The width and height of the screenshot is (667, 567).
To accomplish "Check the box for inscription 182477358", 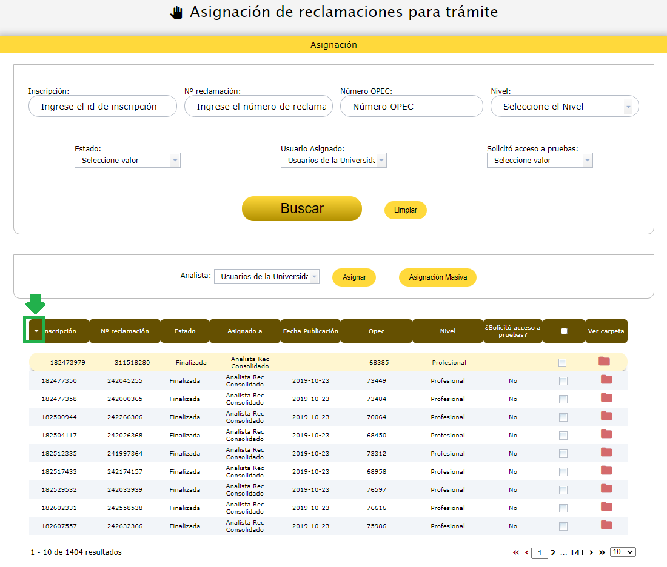I will [563, 399].
